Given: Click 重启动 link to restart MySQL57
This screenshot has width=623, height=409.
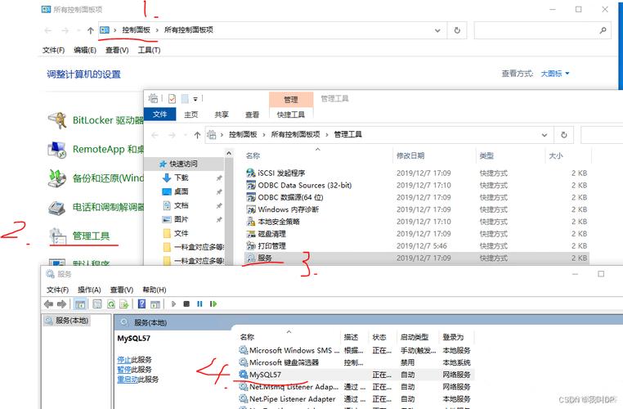Looking at the screenshot, I should (128, 380).
